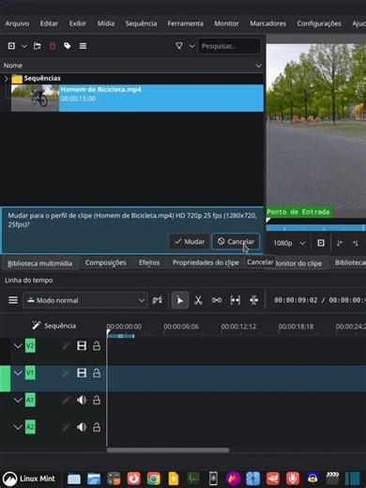Open the tags panel icon
Viewport: 366px width, 488px height.
pos(68,46)
